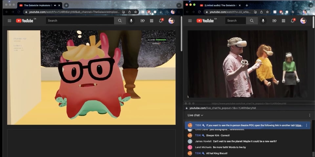Click the search magnifier button in right window
The width and height of the screenshot is (315, 157).
(x=252, y=21)
